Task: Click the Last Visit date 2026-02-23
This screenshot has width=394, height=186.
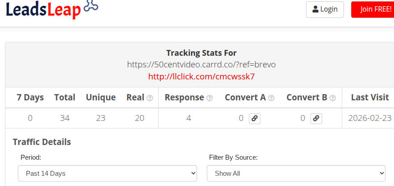Action: [370, 118]
